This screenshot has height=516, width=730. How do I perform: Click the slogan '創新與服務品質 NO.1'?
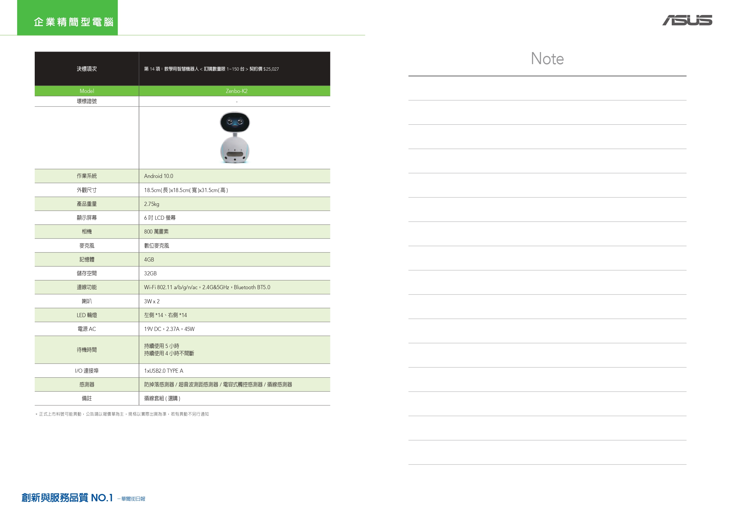click(67, 497)
